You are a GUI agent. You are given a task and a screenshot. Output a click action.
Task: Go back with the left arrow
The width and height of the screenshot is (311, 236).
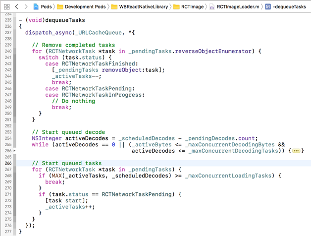coord(17,7)
